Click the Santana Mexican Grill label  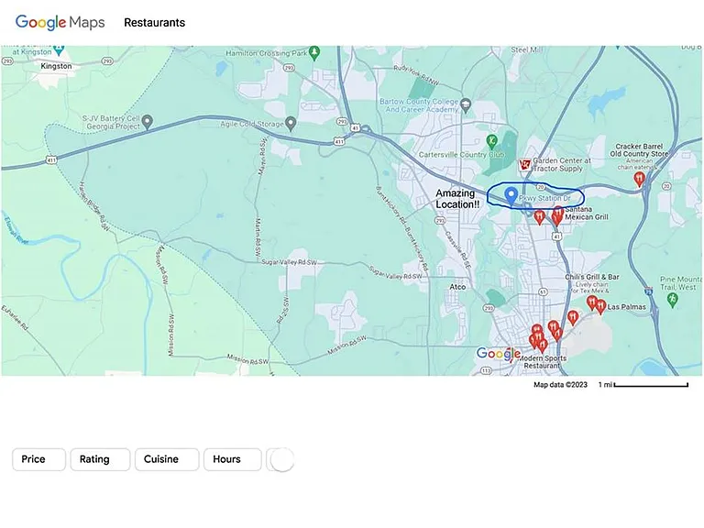587,214
